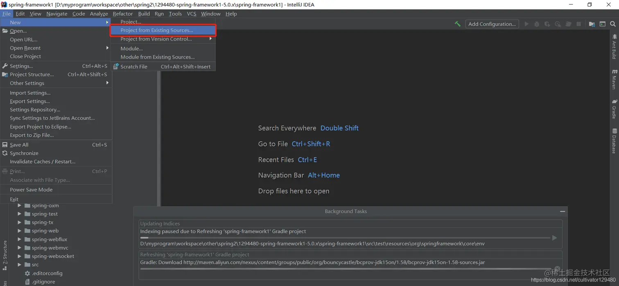Expand the spring-webmvc folder
This screenshot has height=286, width=619.
pyautogui.click(x=19, y=248)
